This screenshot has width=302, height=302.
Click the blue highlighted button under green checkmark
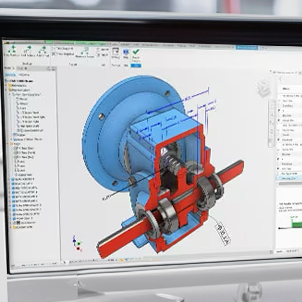136,66
